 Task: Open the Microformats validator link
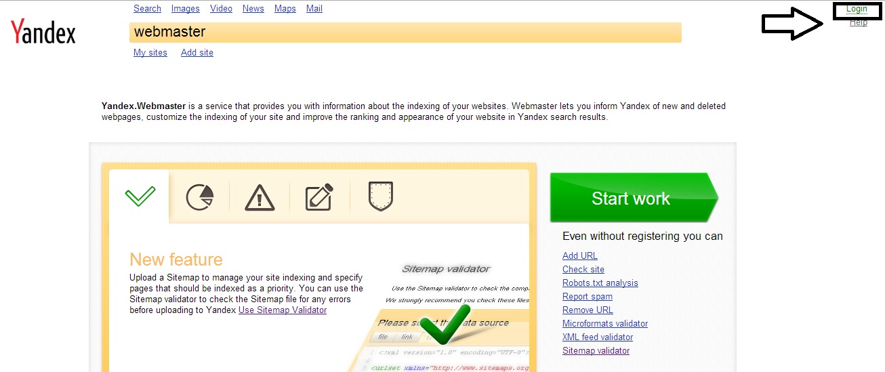tap(605, 324)
